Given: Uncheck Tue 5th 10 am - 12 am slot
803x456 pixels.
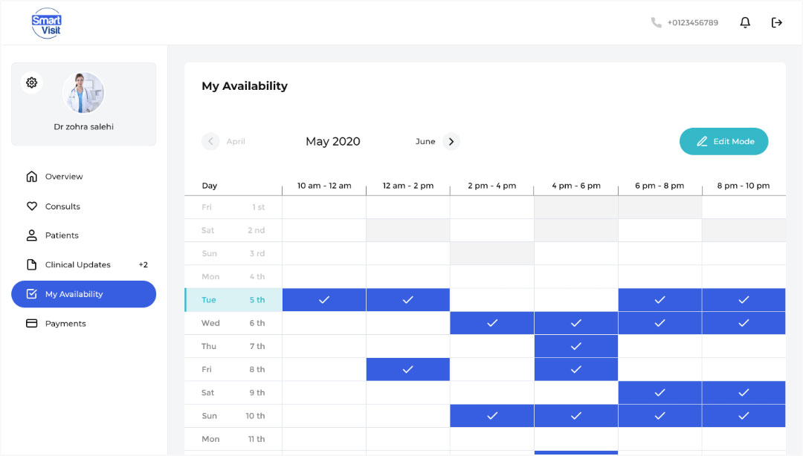Looking at the screenshot, I should pos(324,299).
